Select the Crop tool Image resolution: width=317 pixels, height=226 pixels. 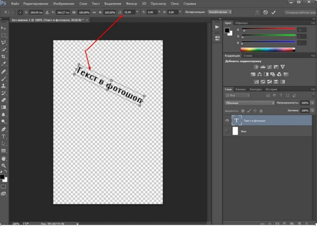pos(4,57)
